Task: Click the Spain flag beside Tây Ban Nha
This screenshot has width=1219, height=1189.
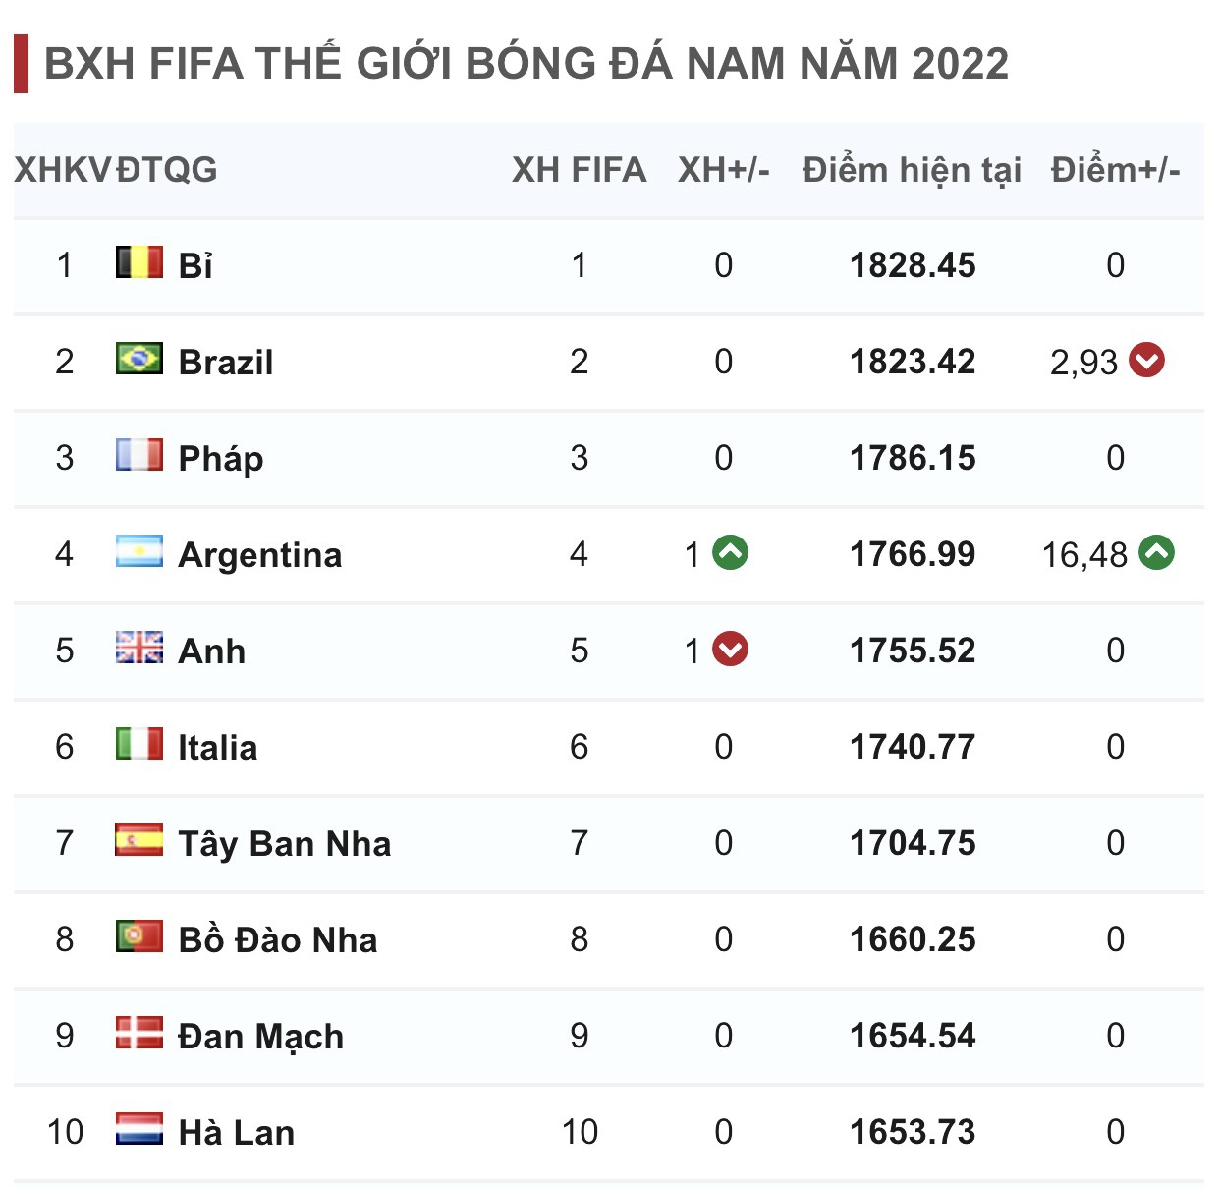Action: click(x=139, y=840)
